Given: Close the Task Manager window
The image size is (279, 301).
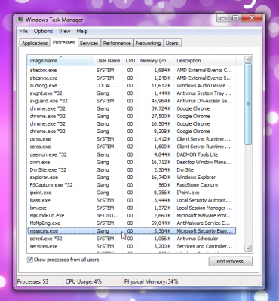Looking at the screenshot, I should click(x=253, y=18).
